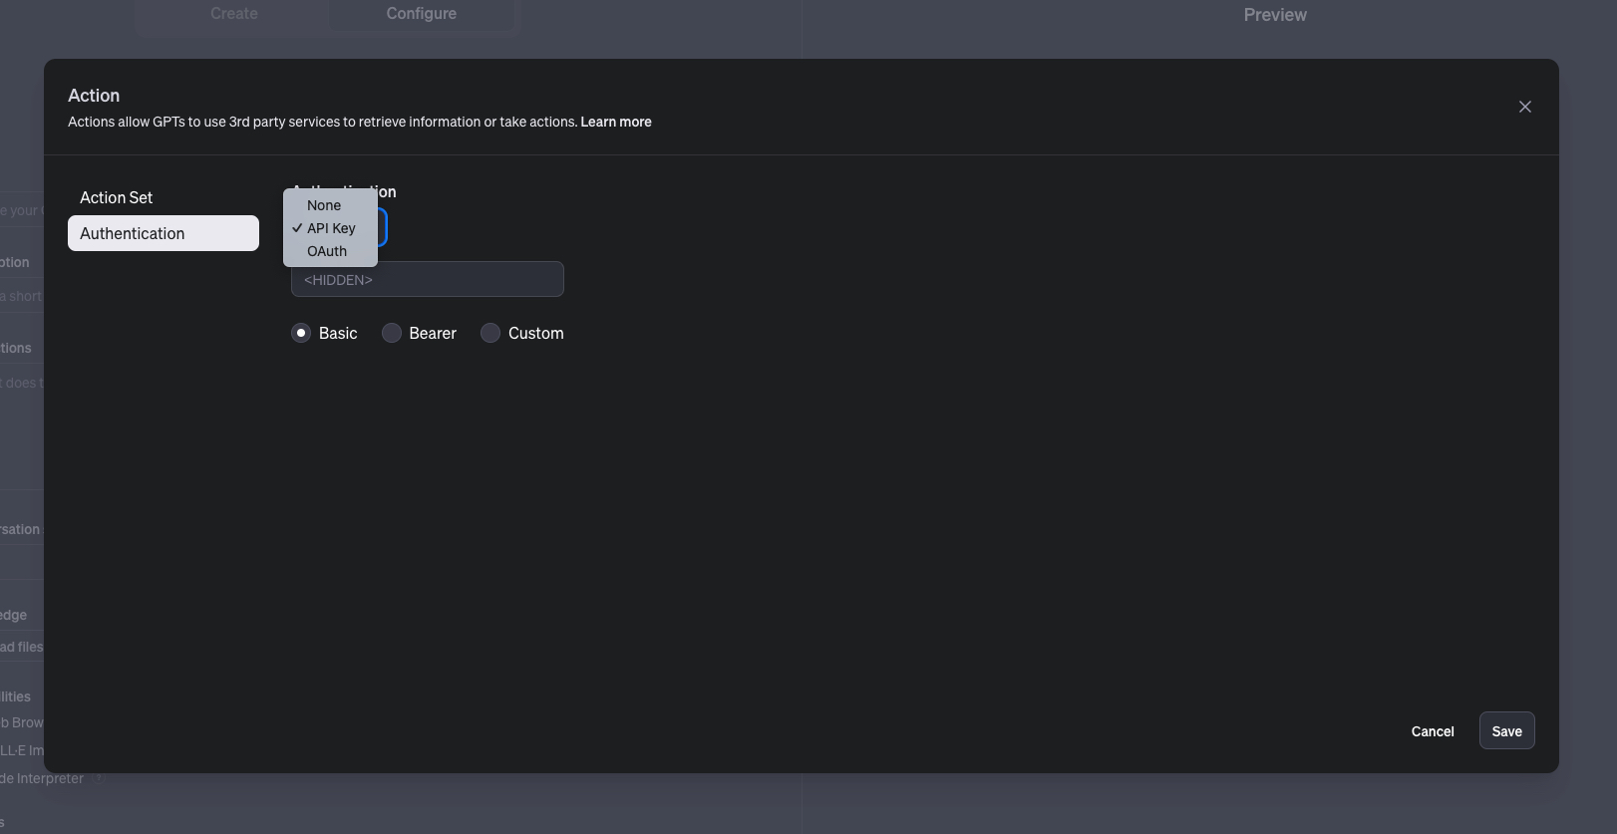This screenshot has height=834, width=1617.
Task: Select the Basic auth radio button
Action: [301, 333]
